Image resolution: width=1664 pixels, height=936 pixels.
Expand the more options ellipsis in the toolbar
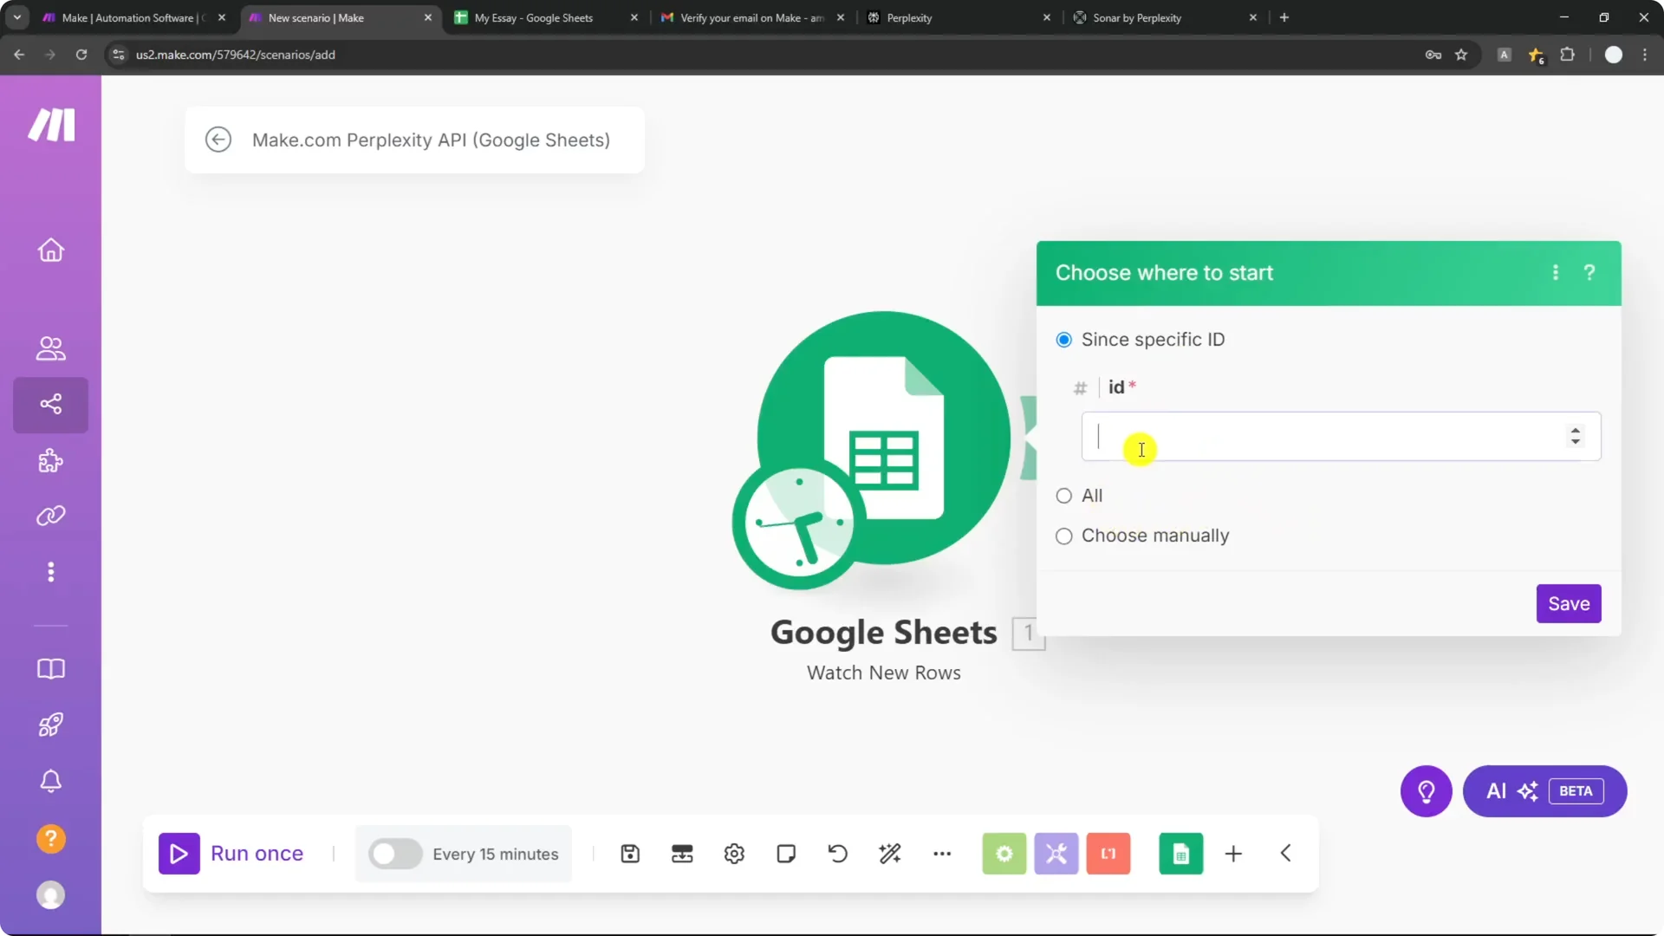coord(943,854)
